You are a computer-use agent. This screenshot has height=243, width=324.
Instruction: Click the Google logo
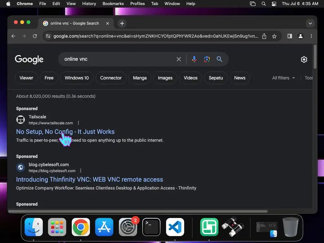pos(29,59)
